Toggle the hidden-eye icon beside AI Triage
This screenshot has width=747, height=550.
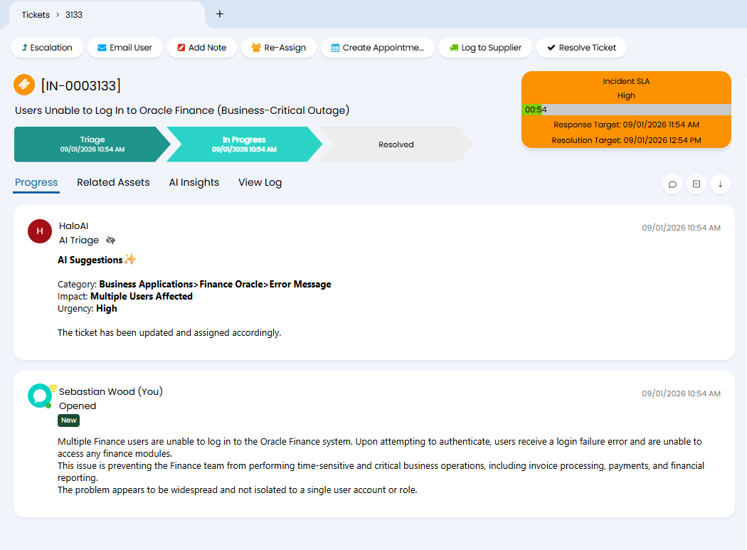point(110,240)
